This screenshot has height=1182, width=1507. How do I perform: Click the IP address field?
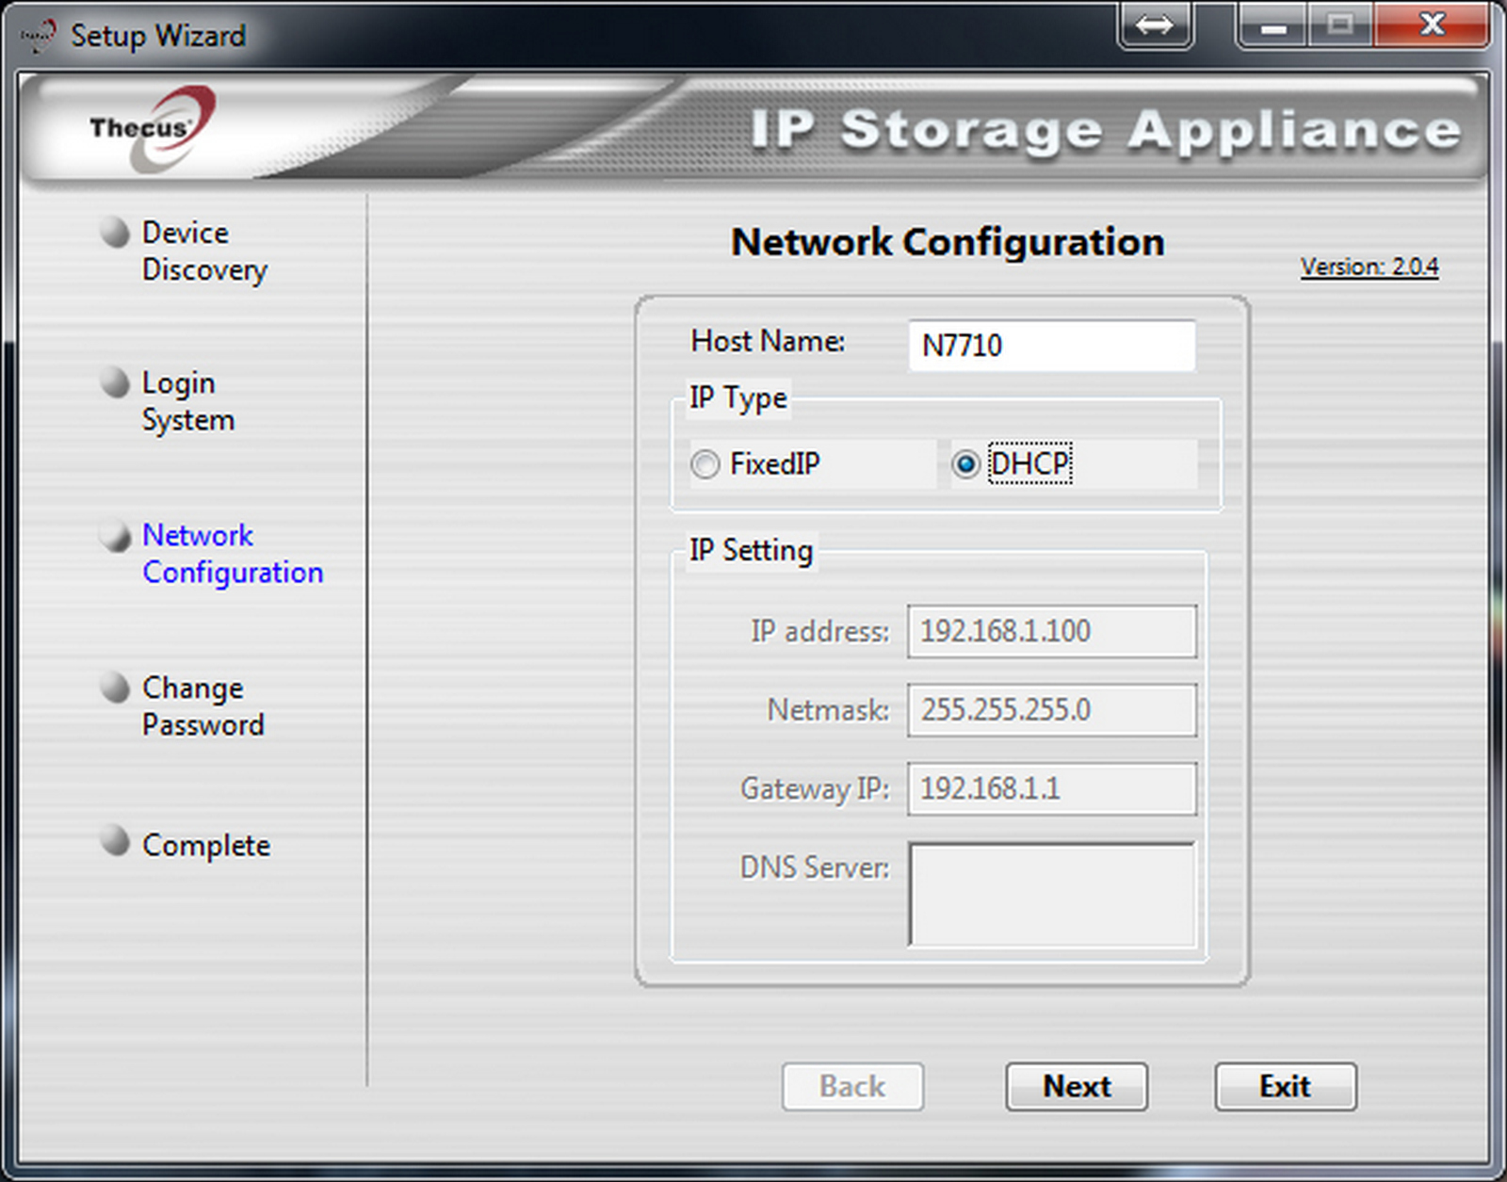[x=1051, y=631]
